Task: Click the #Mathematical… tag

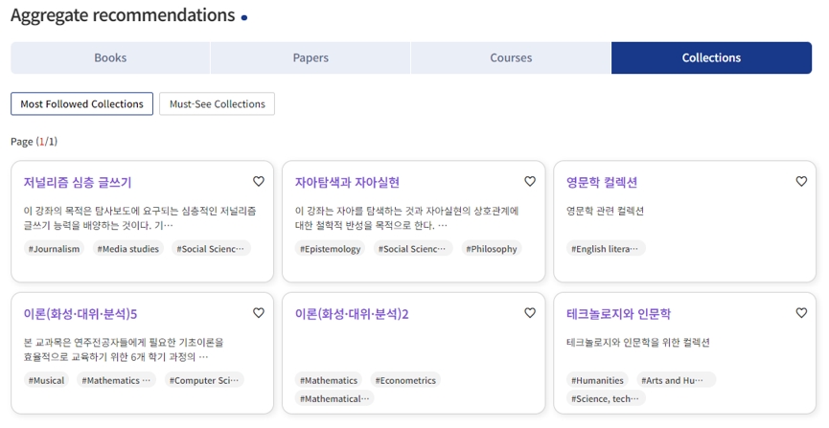Action: [334, 398]
